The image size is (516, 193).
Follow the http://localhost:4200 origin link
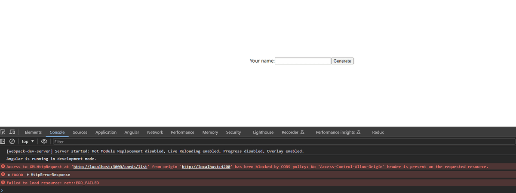[x=207, y=166]
